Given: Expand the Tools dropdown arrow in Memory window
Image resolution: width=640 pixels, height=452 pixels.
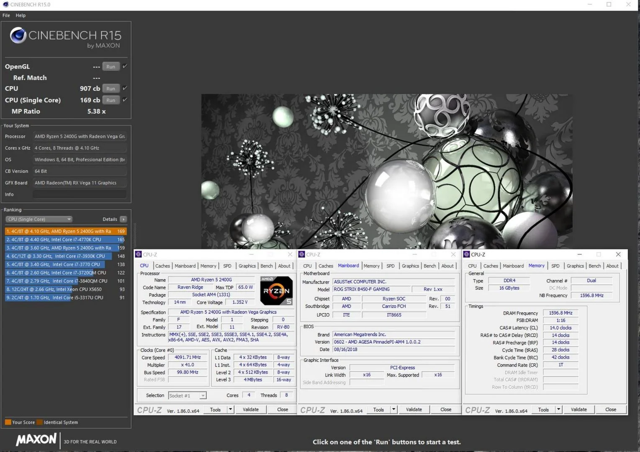Looking at the screenshot, I should tap(558, 409).
